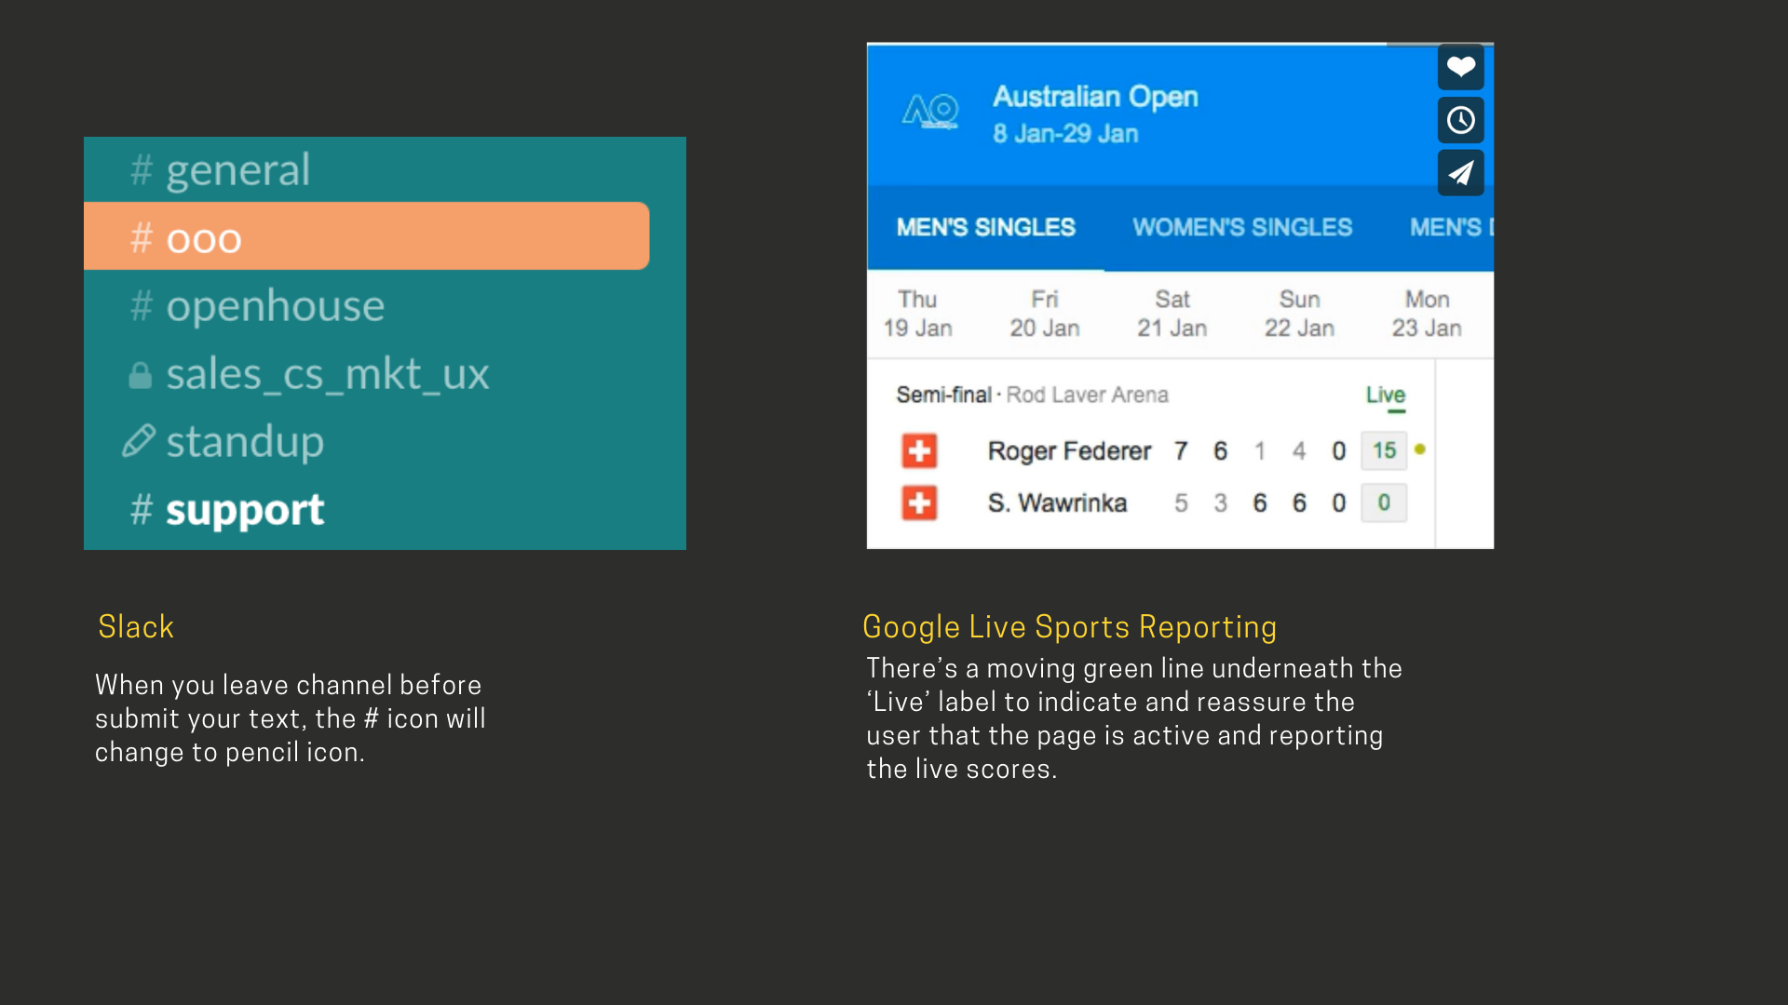Switch to the Men's Singles tab
This screenshot has width=1788, height=1005.
985,227
